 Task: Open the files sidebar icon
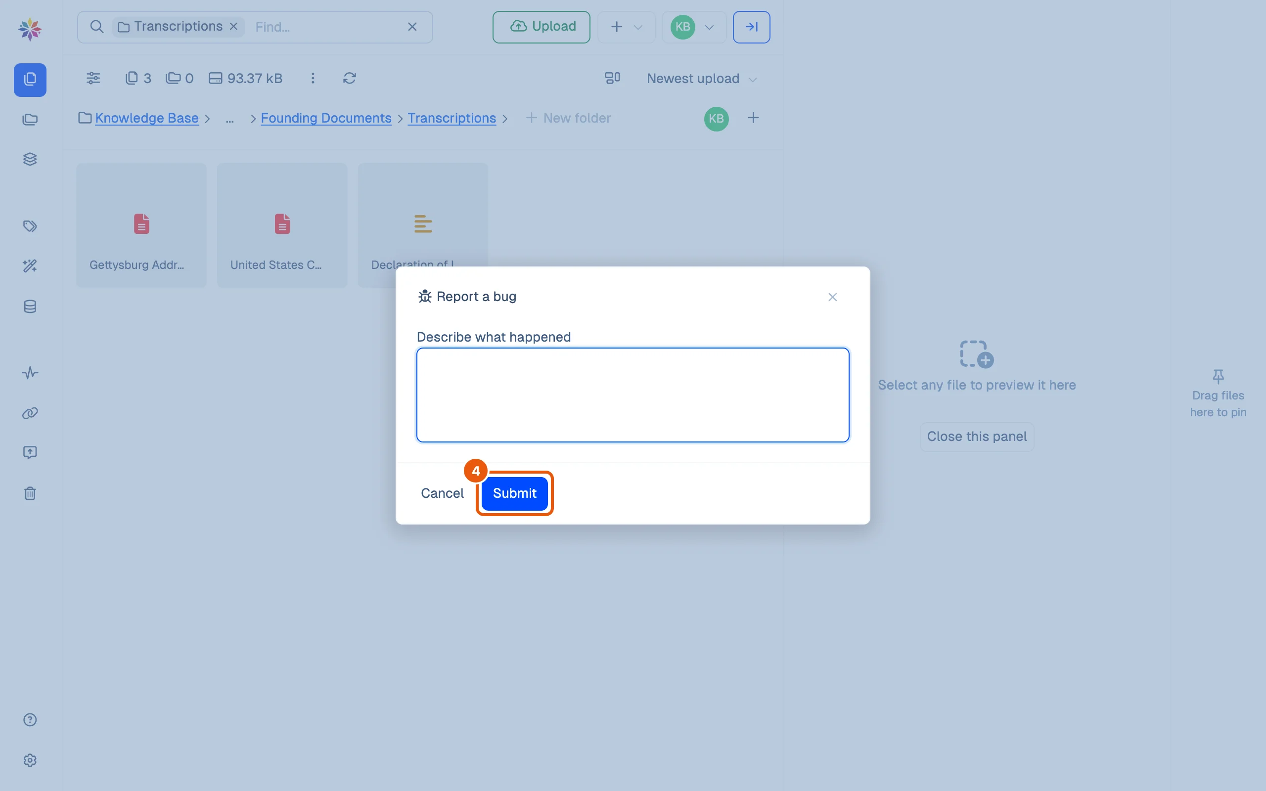coord(30,80)
